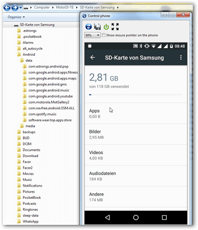Select com.google.android.apps.fitness folder
The image size is (198, 230).
tap(53, 73)
